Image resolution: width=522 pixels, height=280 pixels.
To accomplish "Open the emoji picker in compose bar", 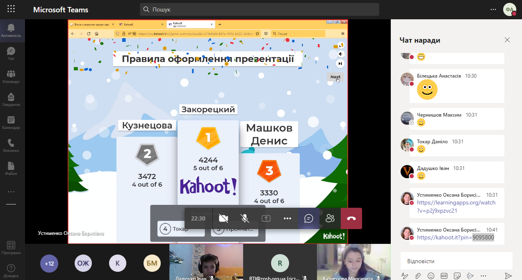I will tap(431, 275).
